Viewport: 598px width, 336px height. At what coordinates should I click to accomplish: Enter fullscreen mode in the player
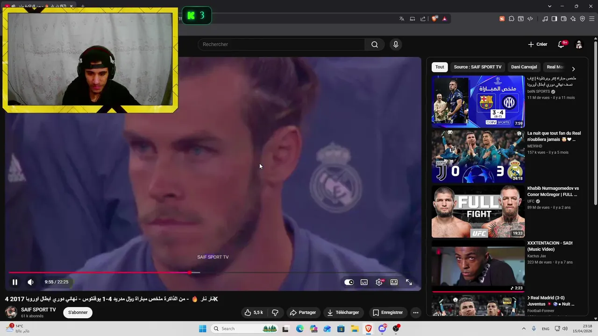[409, 282]
